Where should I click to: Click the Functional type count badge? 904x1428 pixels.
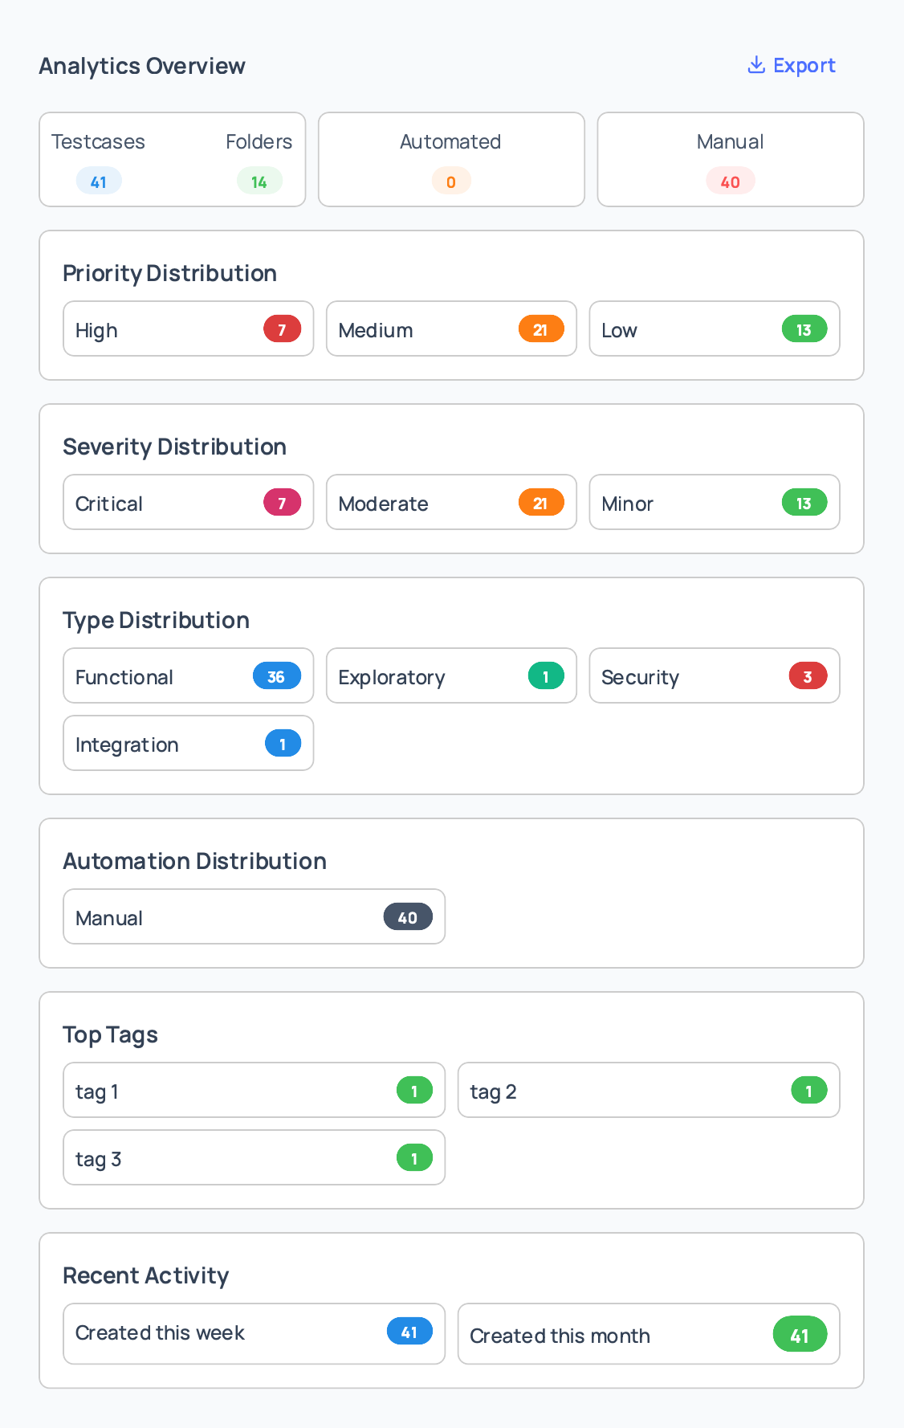point(276,675)
